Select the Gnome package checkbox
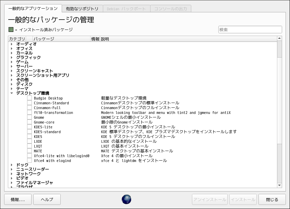Screen dimensions: 290x209 [29, 117]
